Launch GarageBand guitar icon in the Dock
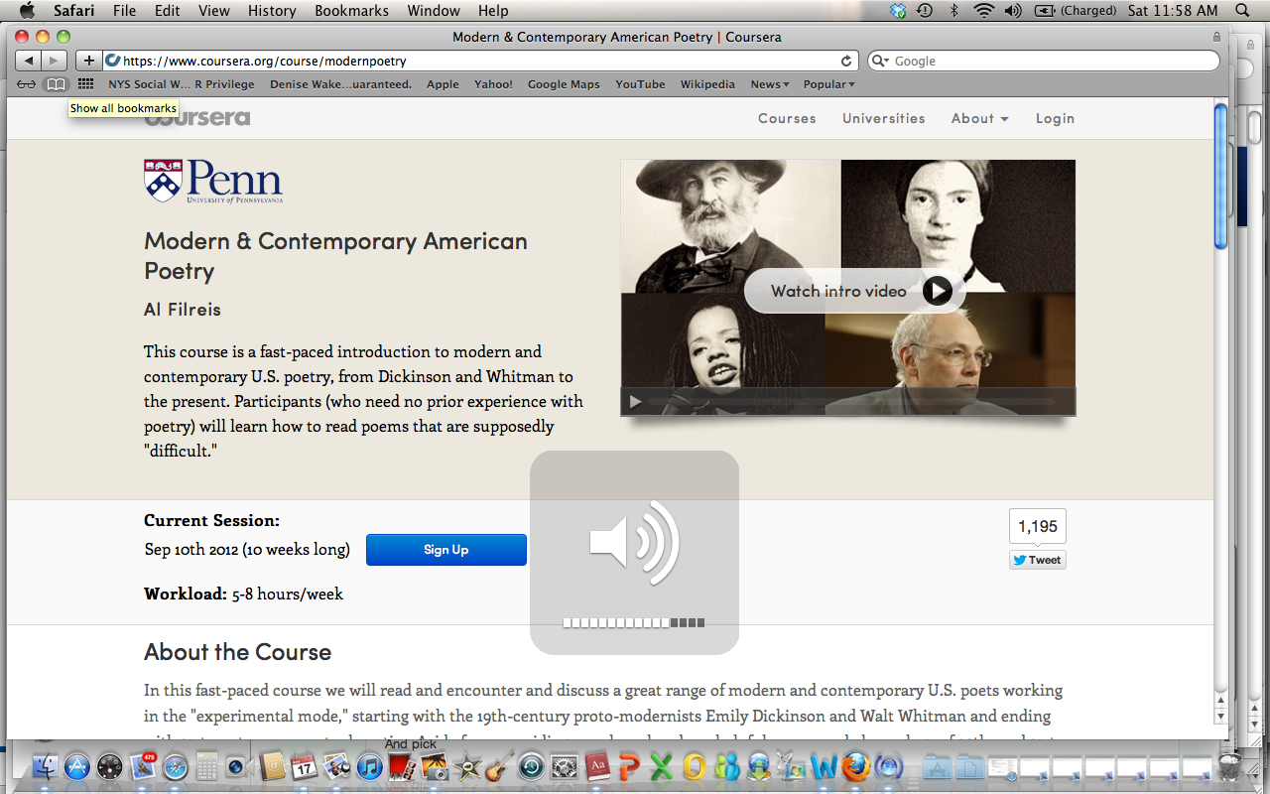Viewport: 1270px width, 794px height. point(499,766)
